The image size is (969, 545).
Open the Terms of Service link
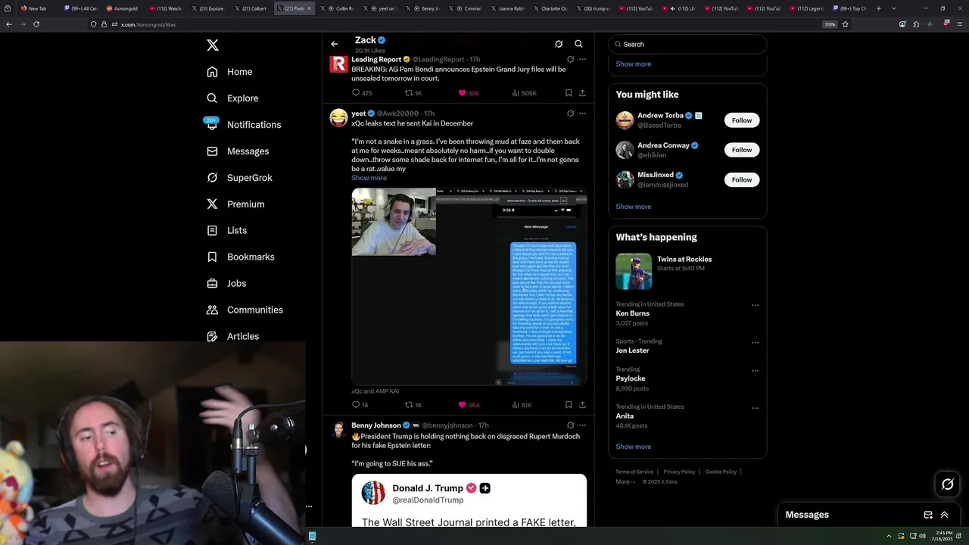[x=634, y=472]
